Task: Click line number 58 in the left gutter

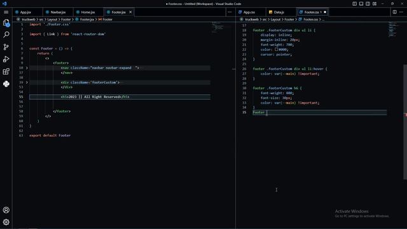Action: coord(21,111)
